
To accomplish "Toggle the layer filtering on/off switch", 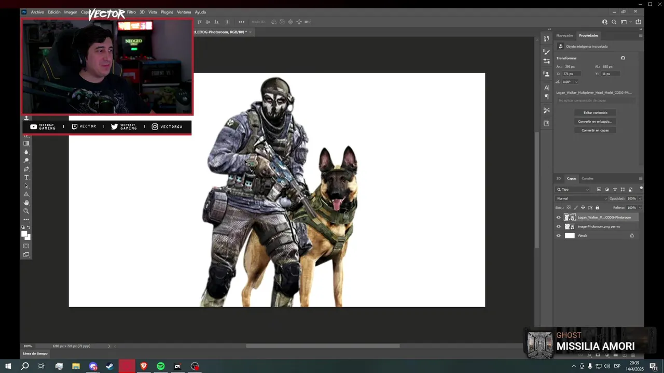I will [641, 188].
